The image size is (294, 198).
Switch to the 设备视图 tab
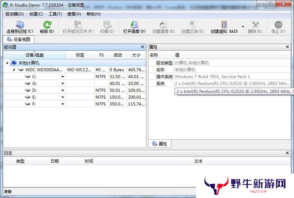(x=19, y=40)
